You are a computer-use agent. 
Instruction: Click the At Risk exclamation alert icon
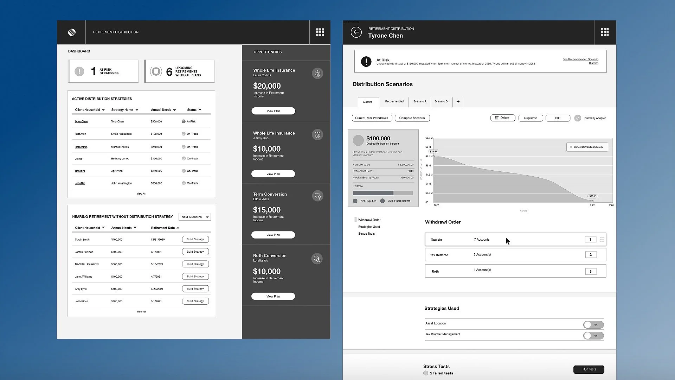pos(366,62)
